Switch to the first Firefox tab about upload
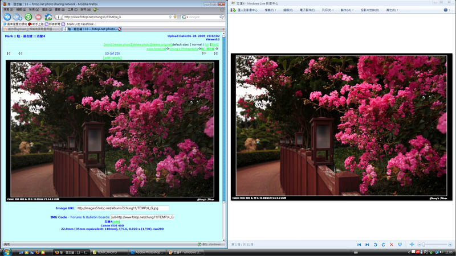 [32, 30]
